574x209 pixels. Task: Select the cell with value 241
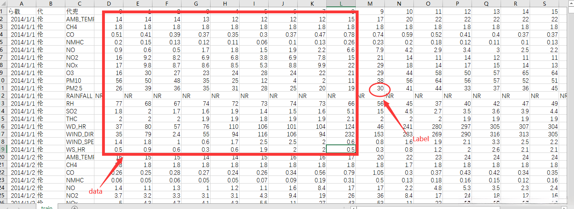click(x=399, y=126)
